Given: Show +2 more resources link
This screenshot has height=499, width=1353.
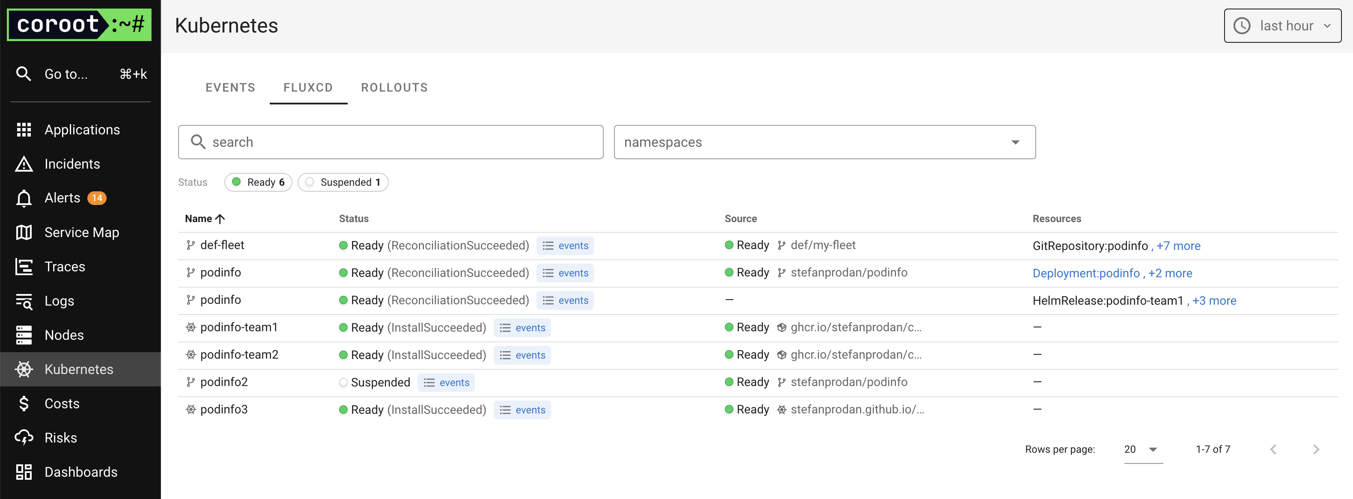Looking at the screenshot, I should pyautogui.click(x=1170, y=273).
